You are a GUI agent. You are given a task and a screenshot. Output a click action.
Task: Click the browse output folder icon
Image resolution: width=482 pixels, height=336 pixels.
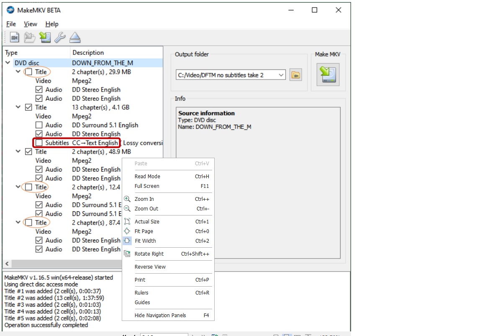(295, 75)
